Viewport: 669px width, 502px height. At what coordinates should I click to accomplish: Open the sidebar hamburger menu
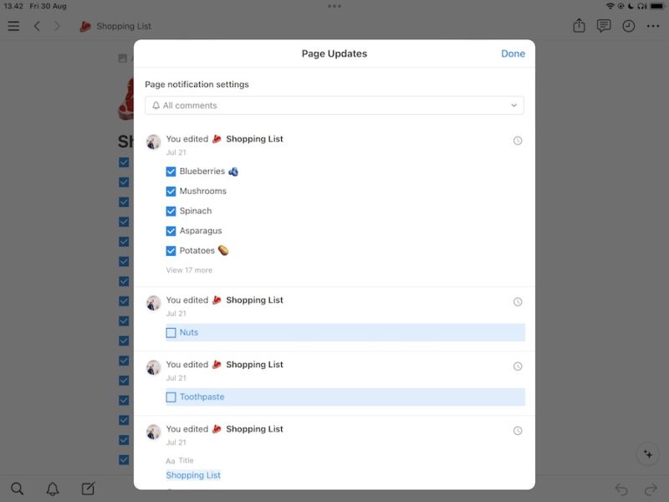click(x=13, y=26)
